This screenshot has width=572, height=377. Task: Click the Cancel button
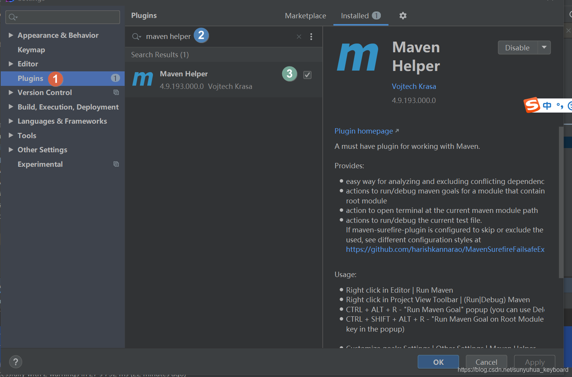pos(486,362)
